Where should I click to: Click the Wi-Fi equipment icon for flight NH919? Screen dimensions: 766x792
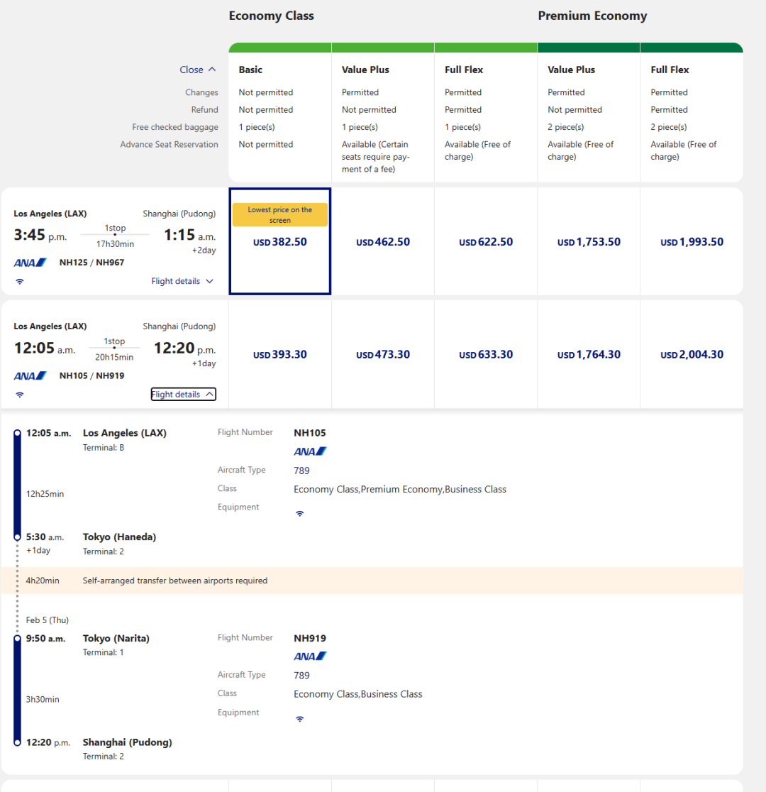(300, 719)
